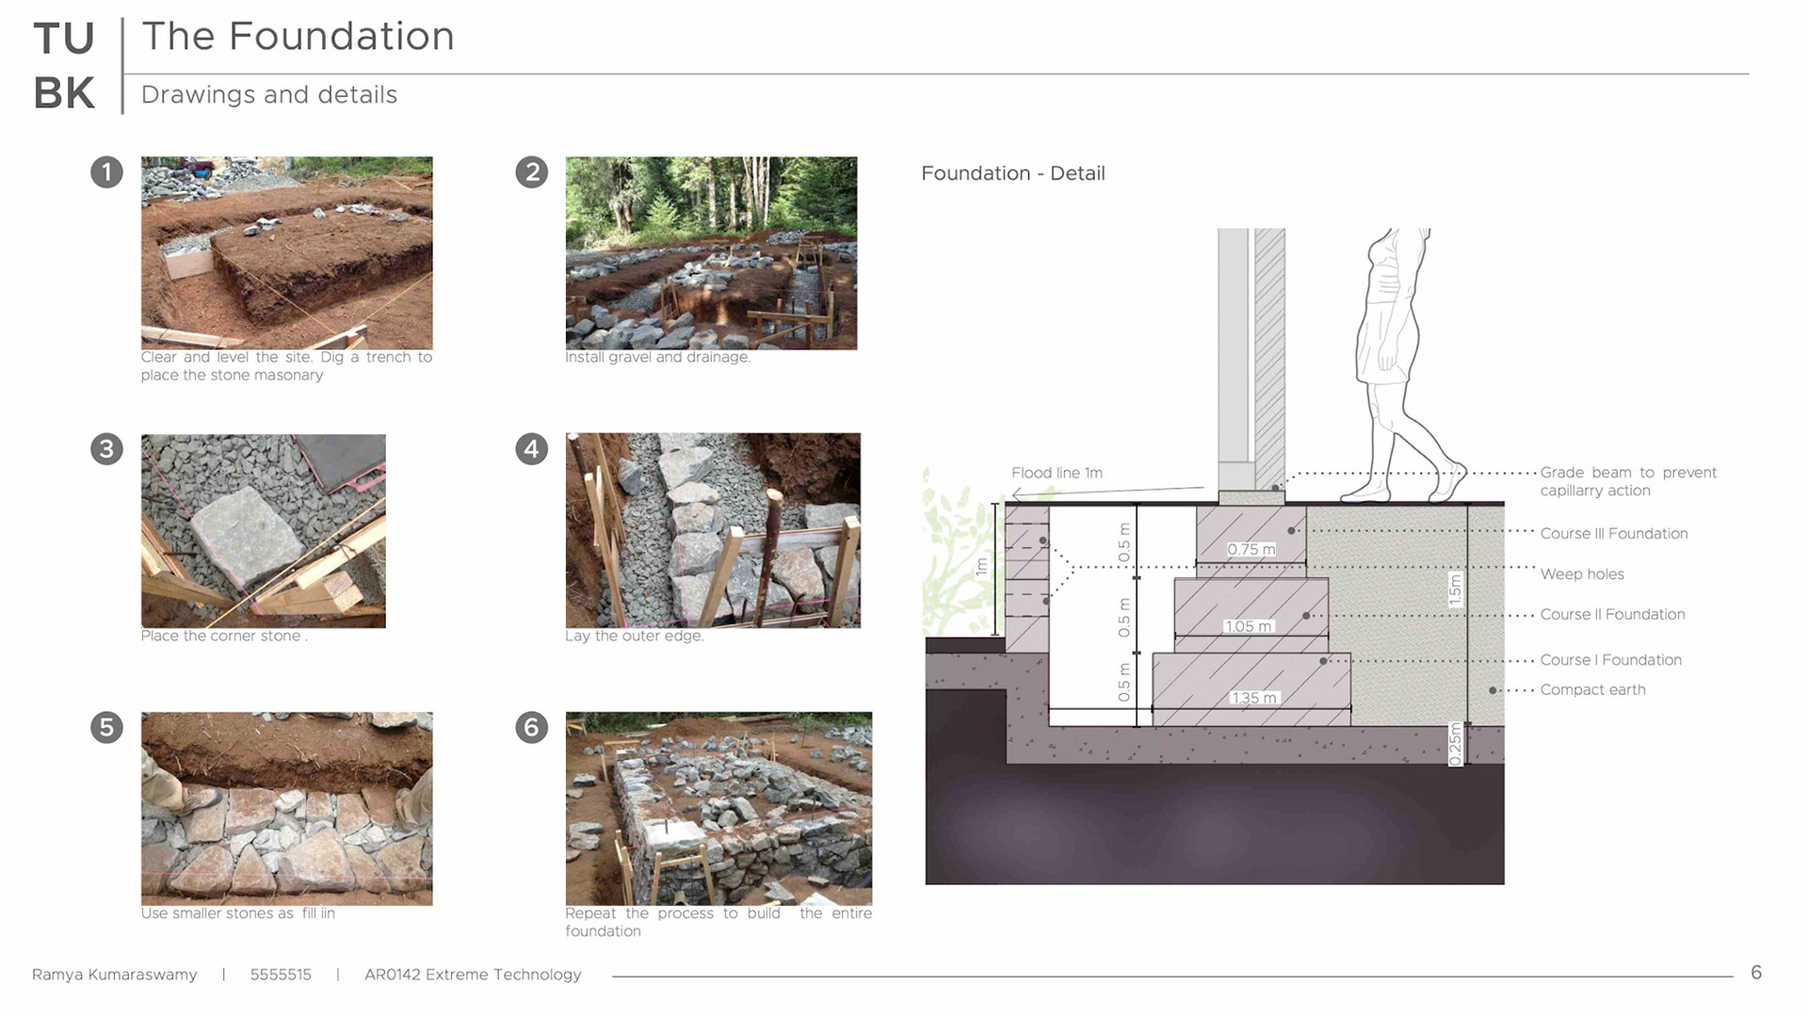1808x1017 pixels.
Task: Open the outer edge stone photo
Action: (713, 530)
